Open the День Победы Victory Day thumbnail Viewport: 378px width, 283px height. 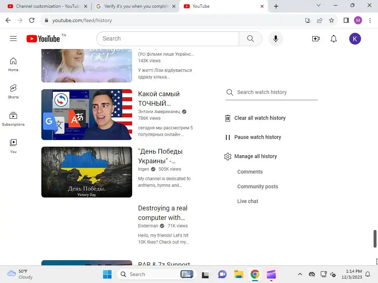87,172
